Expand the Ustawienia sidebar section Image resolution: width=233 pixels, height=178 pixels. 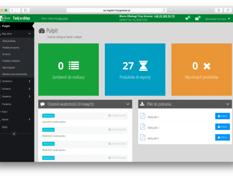coord(29,96)
